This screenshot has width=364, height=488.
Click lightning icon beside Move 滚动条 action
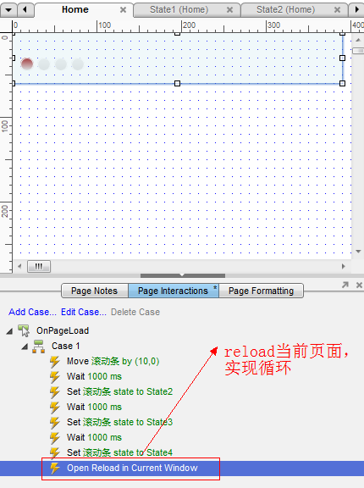[55, 362]
